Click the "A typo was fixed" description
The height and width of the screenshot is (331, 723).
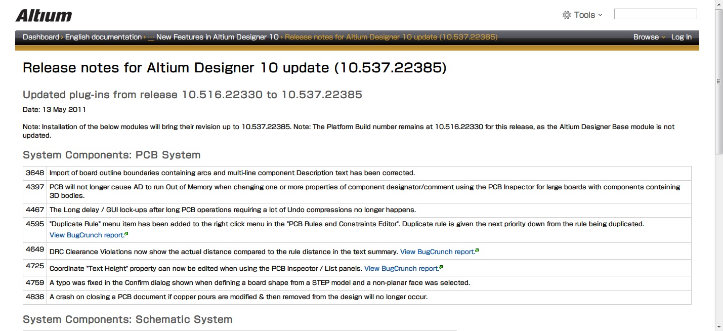click(x=260, y=282)
